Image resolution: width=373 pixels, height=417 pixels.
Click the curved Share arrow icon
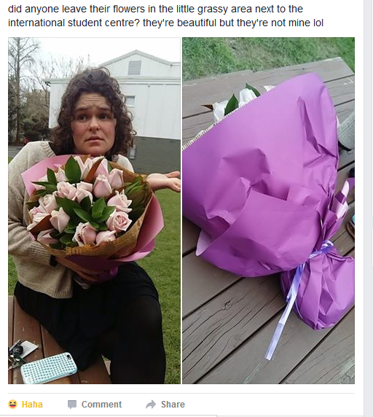coord(151,405)
